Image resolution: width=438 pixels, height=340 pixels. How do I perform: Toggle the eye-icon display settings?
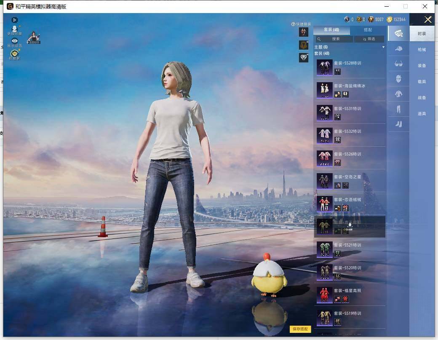(x=14, y=42)
